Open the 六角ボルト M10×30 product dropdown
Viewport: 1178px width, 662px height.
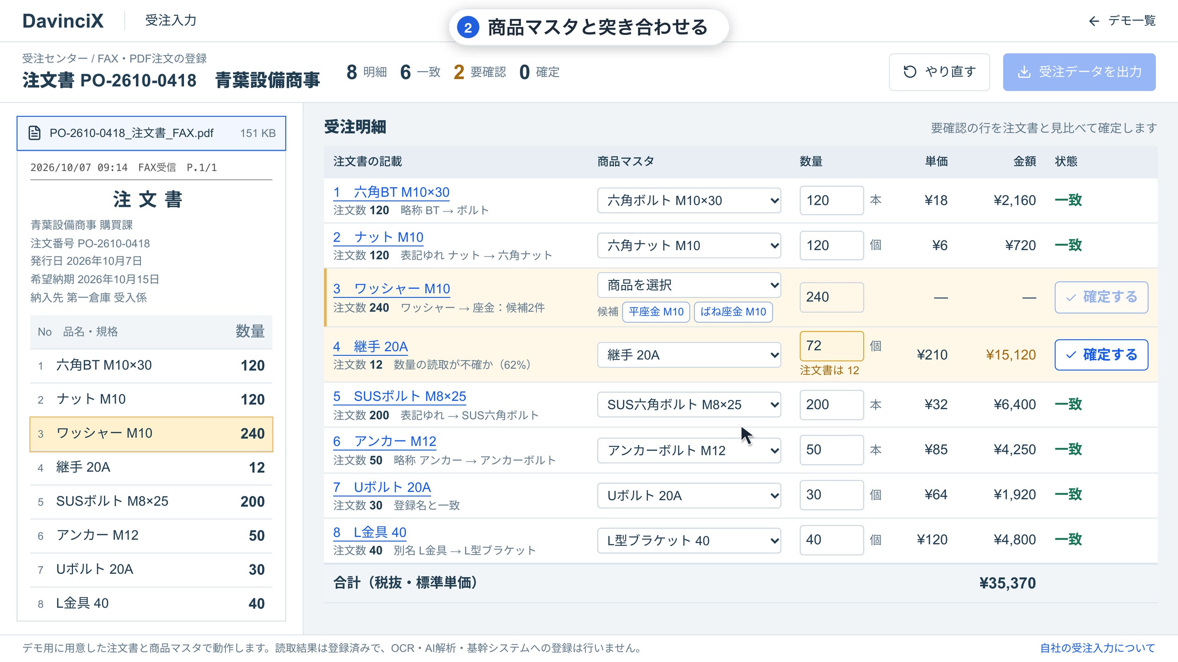click(x=689, y=200)
